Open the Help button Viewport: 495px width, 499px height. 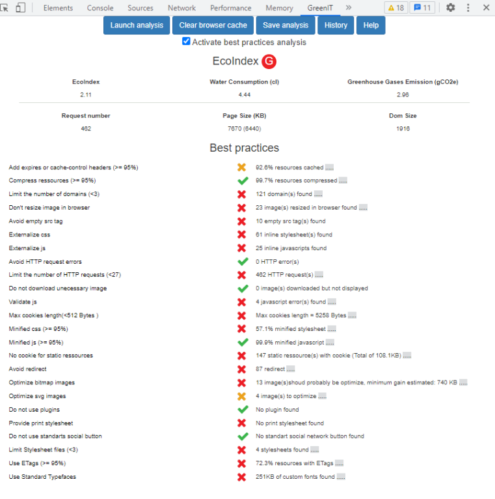371,25
